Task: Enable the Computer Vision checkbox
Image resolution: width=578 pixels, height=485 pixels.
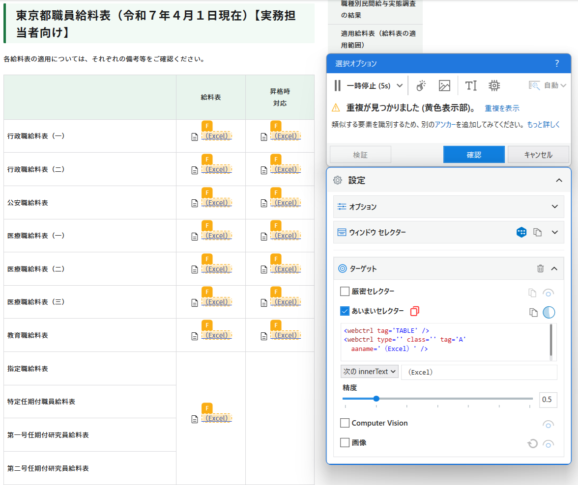Action: [345, 423]
